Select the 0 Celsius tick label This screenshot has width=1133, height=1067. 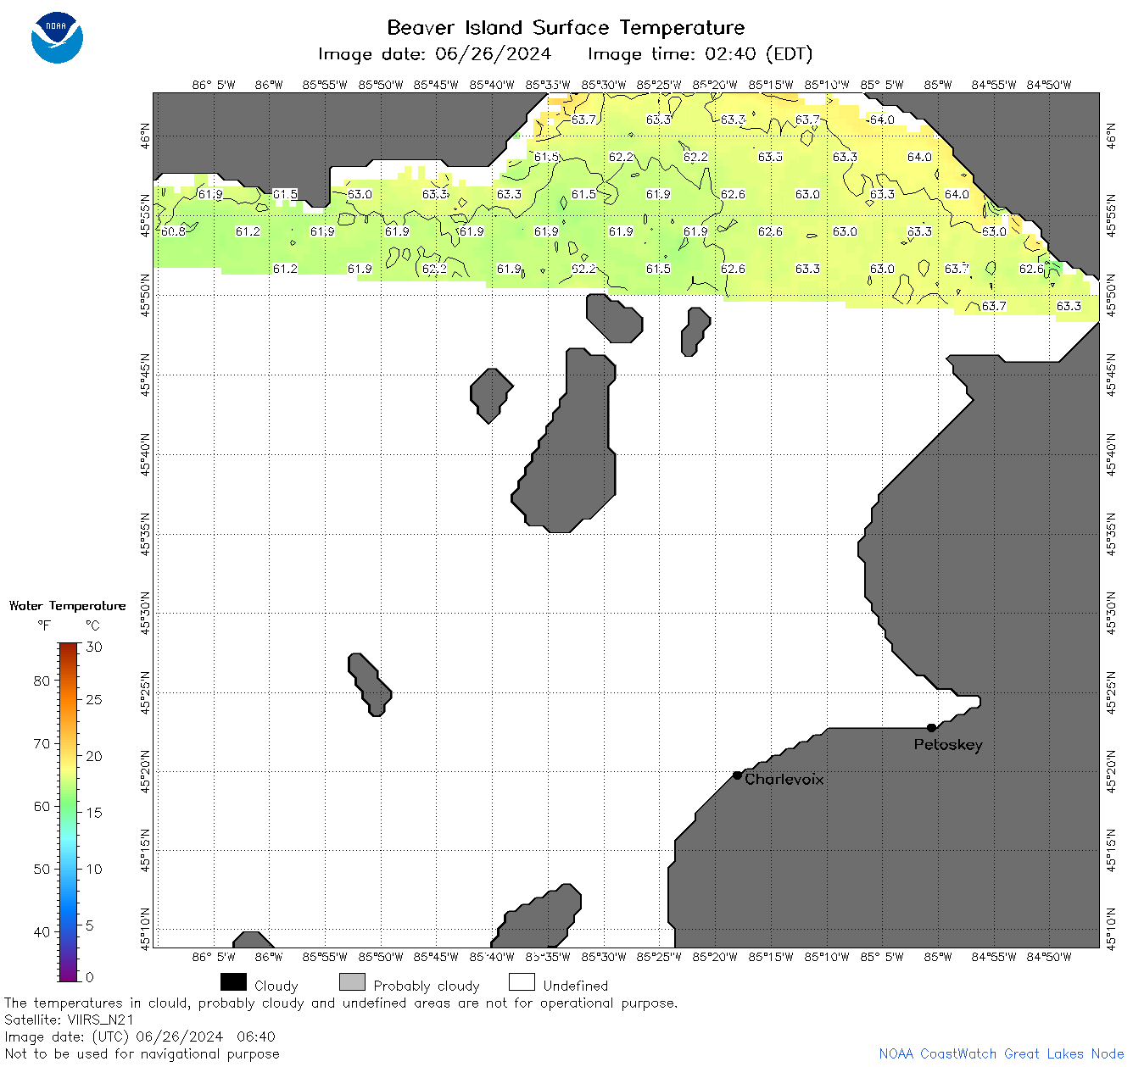(x=90, y=977)
